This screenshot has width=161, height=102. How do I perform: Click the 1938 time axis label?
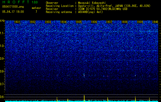125,22
